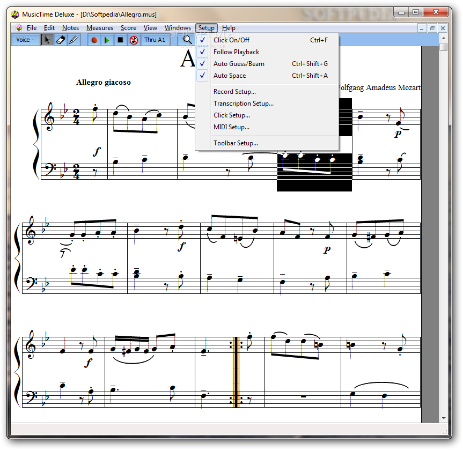
Task: Open the Thru A1 channel selector
Action: [155, 40]
